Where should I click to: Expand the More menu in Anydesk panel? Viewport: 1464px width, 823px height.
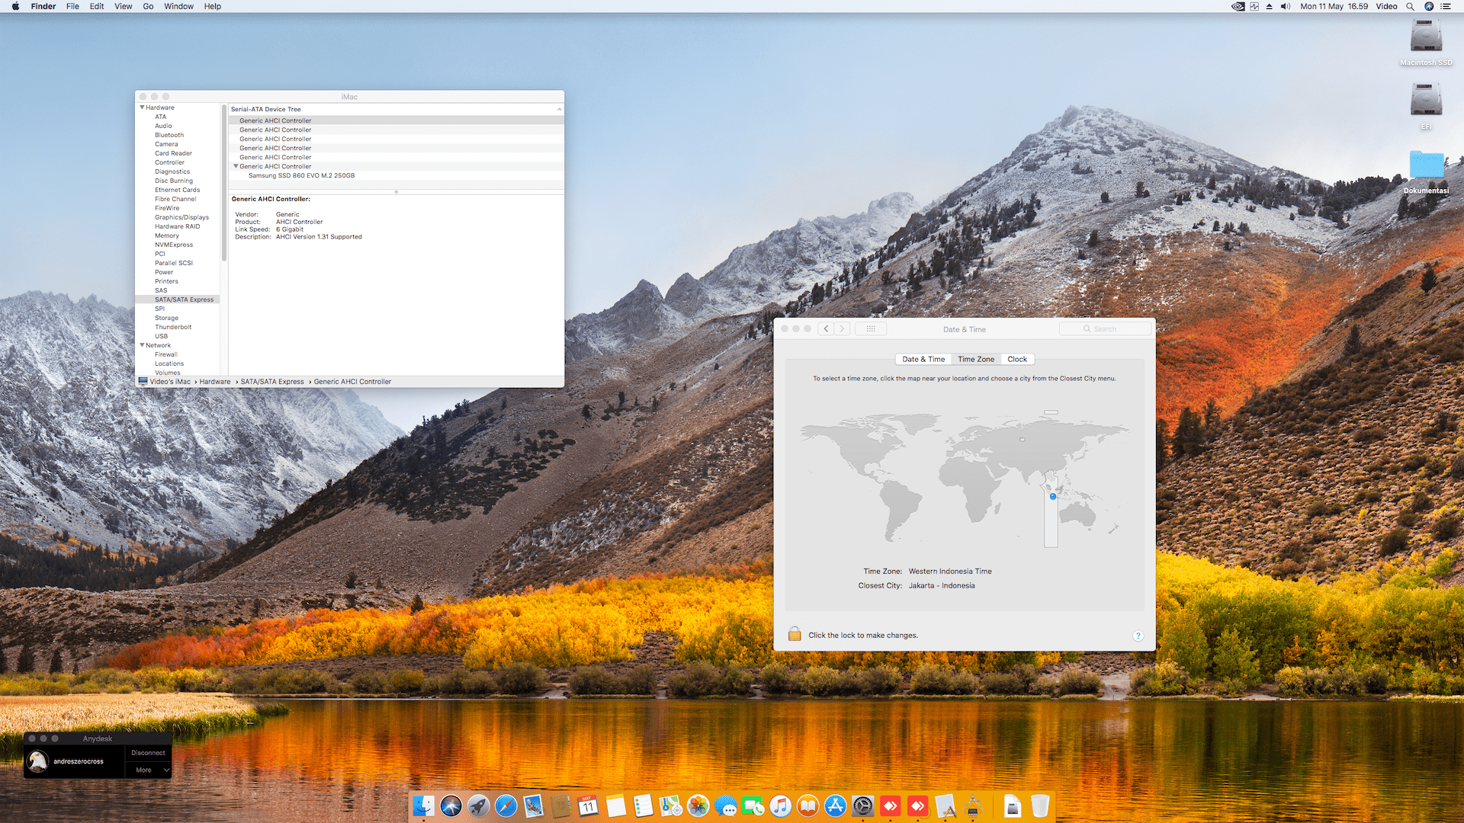(149, 770)
